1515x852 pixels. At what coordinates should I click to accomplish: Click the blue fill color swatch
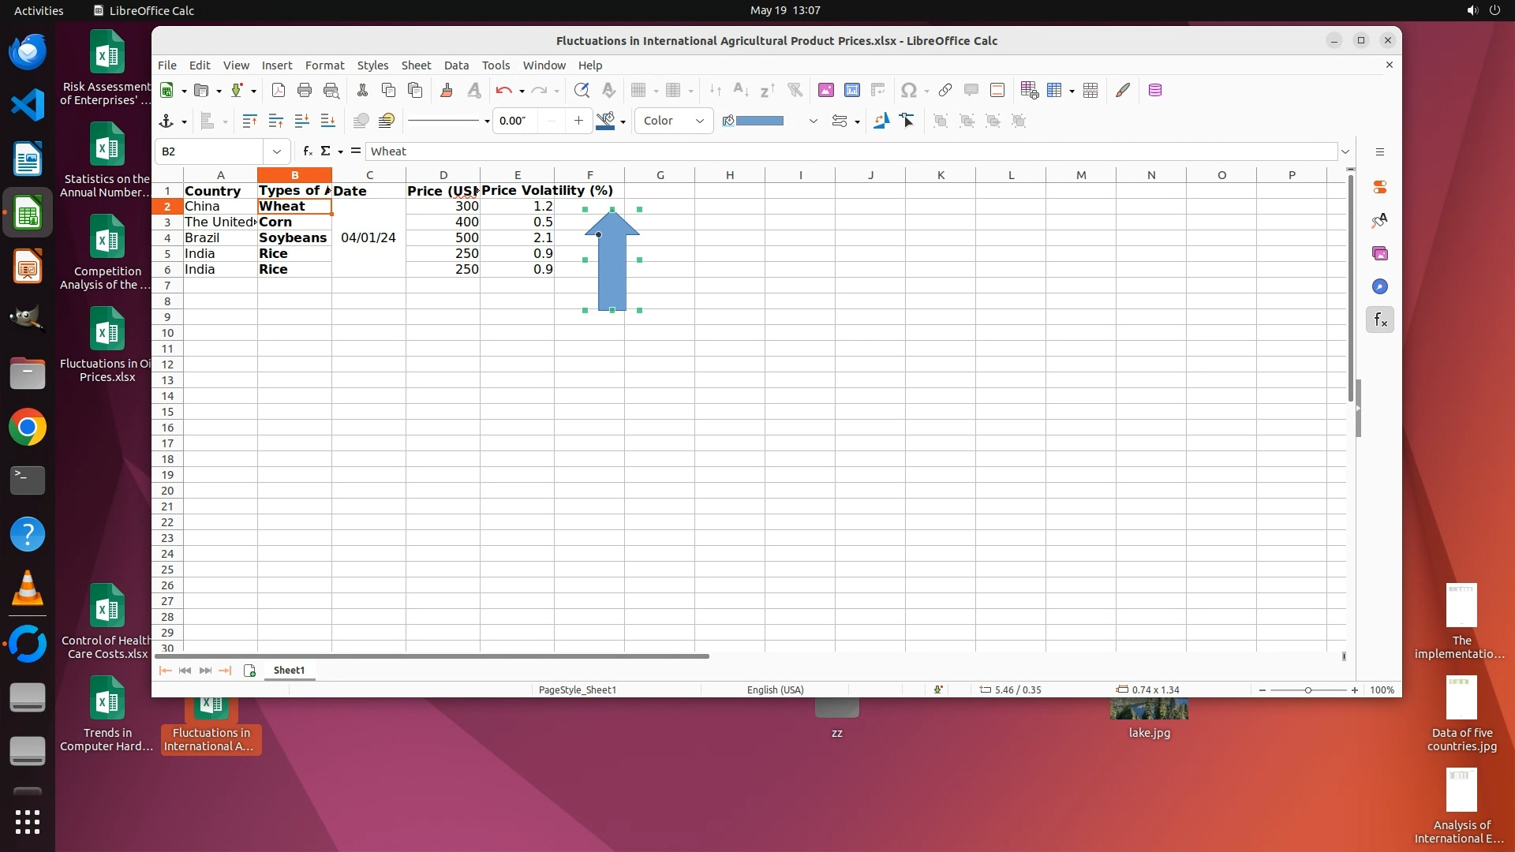759,121
